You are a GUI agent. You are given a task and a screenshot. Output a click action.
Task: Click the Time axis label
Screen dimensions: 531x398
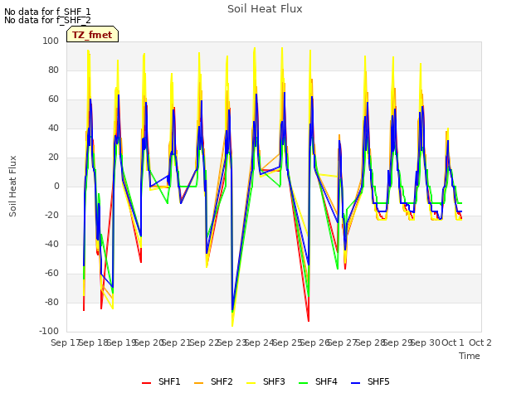click(470, 356)
